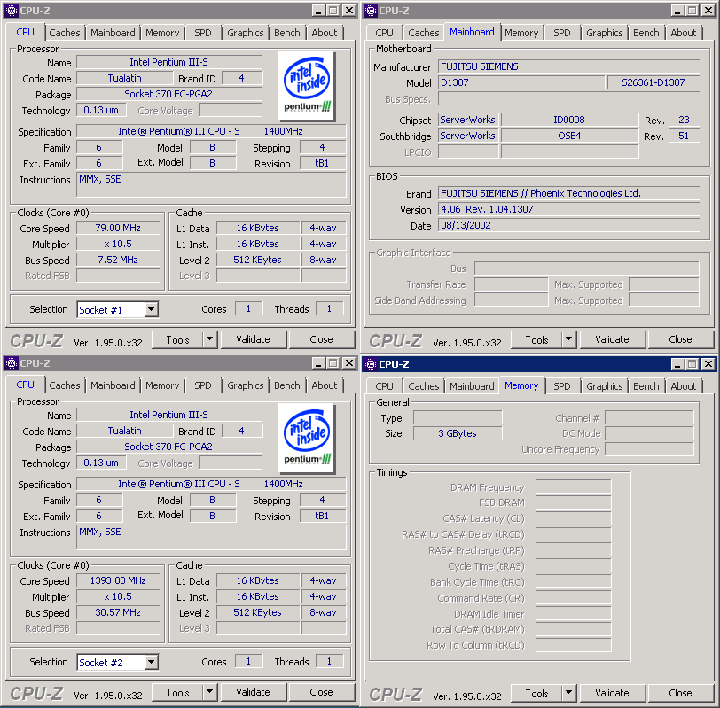The height and width of the screenshot is (708, 720).
Task: Click Bus Speed value 7.52 MHz
Action: coord(118,260)
